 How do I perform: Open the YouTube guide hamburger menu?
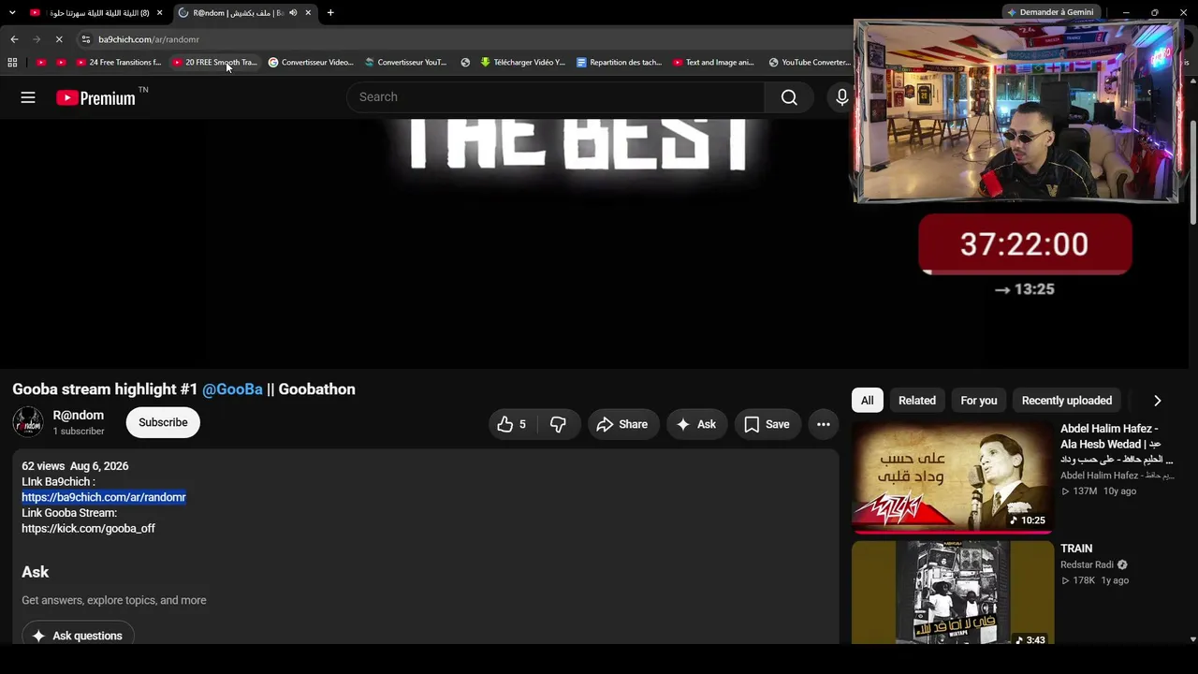point(28,97)
